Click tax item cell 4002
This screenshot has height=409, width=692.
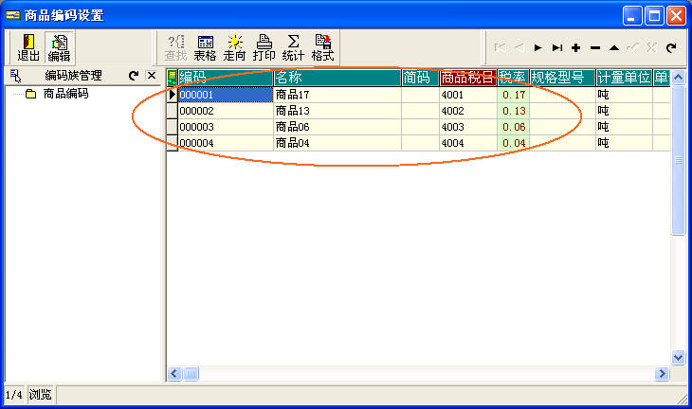[468, 111]
